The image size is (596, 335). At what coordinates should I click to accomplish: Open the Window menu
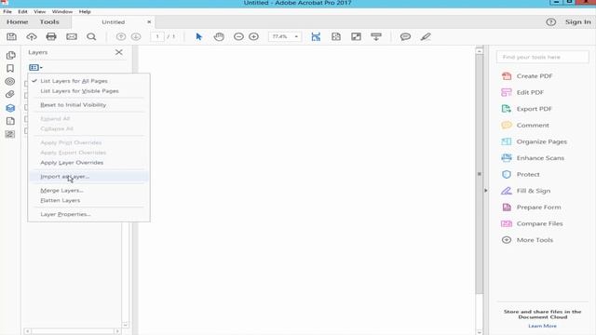click(x=62, y=12)
